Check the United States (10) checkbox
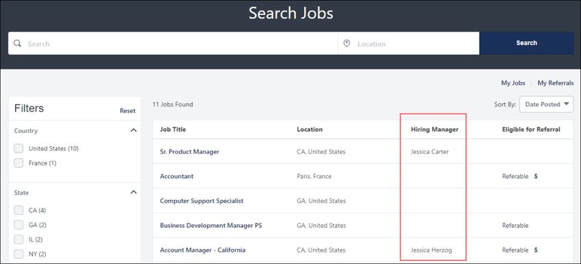Image resolution: width=581 pixels, height=264 pixels. coord(18,149)
